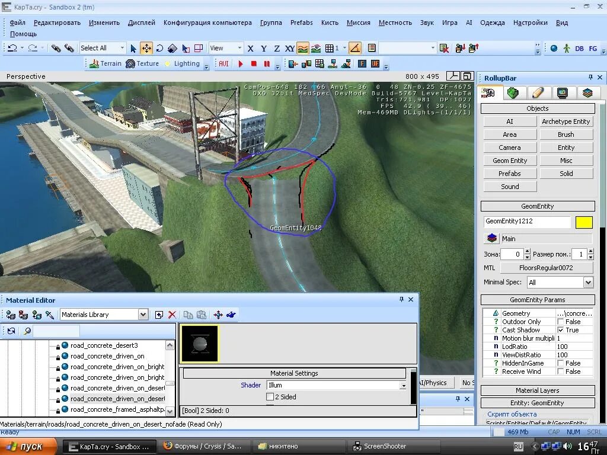Stop playback with red square icon
607x455 pixels.
(254, 64)
